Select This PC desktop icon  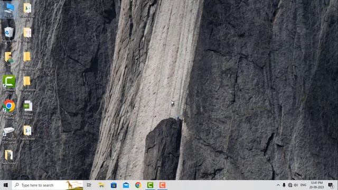pyautogui.click(x=9, y=9)
